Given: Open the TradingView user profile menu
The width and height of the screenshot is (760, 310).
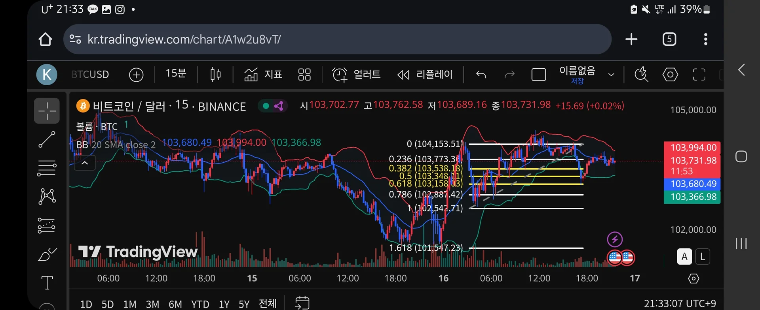Looking at the screenshot, I should coord(47,75).
